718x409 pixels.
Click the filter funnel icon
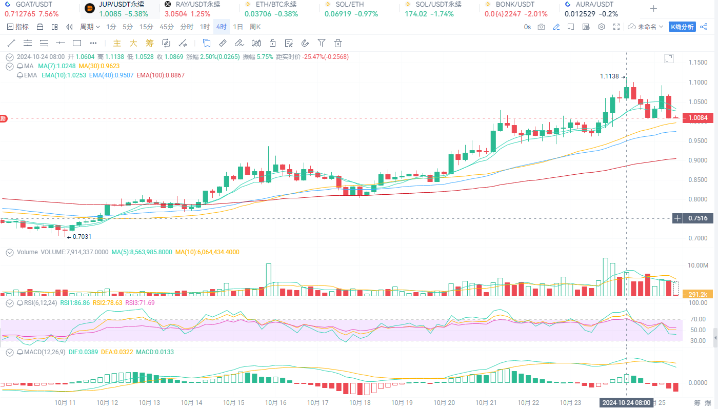click(322, 43)
